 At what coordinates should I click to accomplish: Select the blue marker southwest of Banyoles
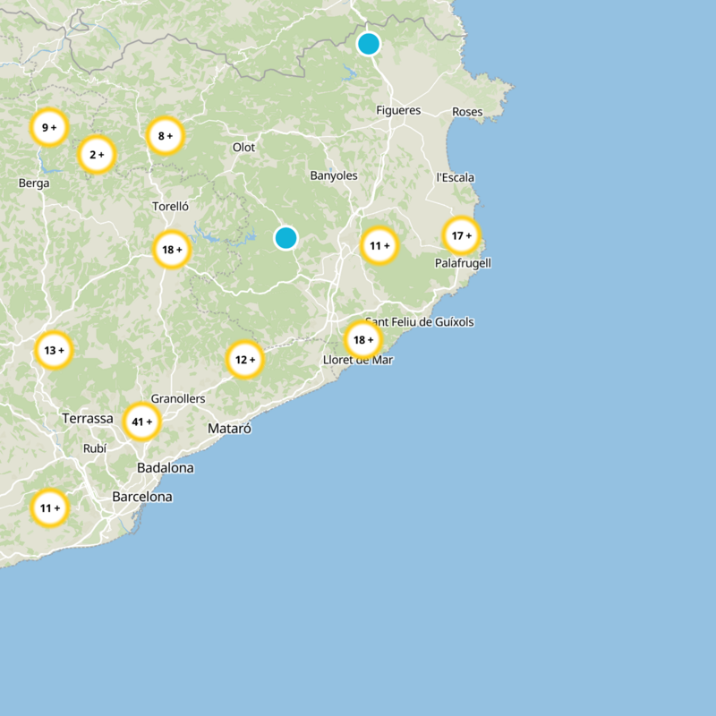coord(286,238)
